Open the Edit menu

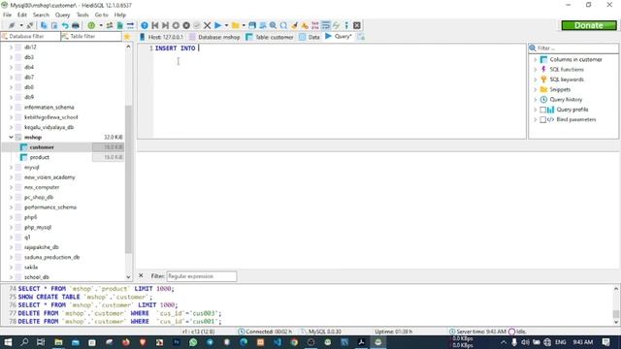pos(21,16)
